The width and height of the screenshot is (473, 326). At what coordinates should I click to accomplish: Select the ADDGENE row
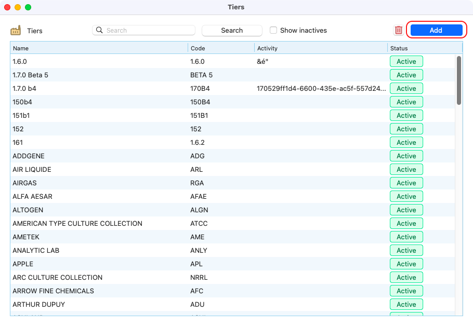(x=232, y=156)
